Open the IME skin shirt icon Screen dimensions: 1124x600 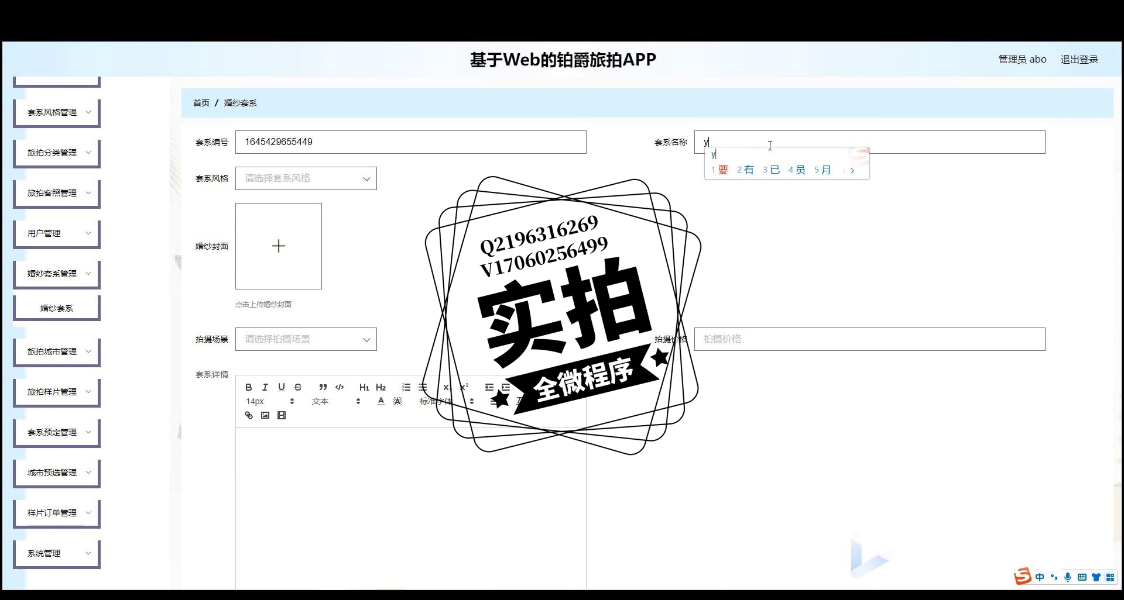click(x=1096, y=577)
